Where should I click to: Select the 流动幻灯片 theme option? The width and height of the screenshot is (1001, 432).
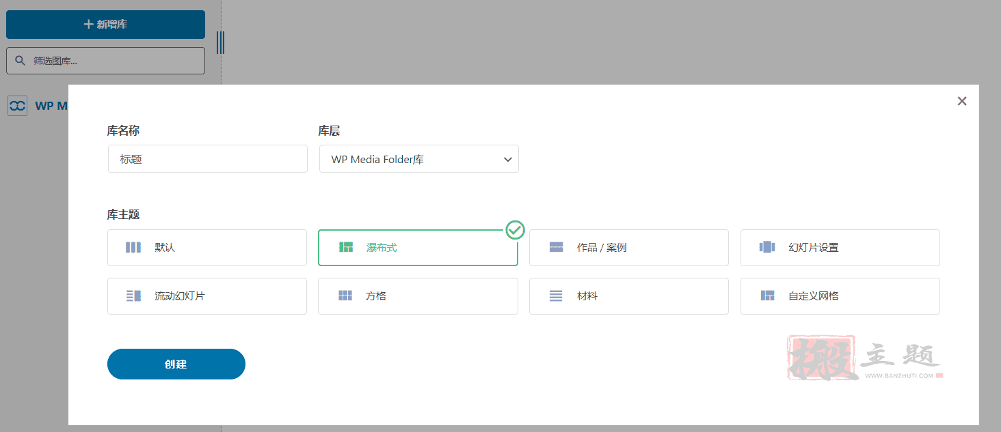[x=207, y=296]
